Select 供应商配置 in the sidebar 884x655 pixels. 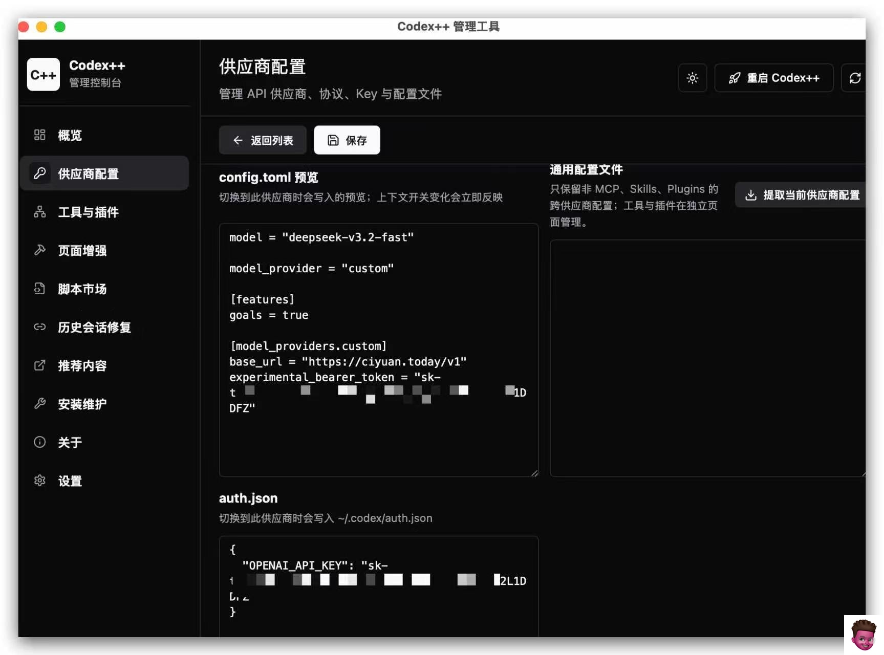pyautogui.click(x=104, y=173)
